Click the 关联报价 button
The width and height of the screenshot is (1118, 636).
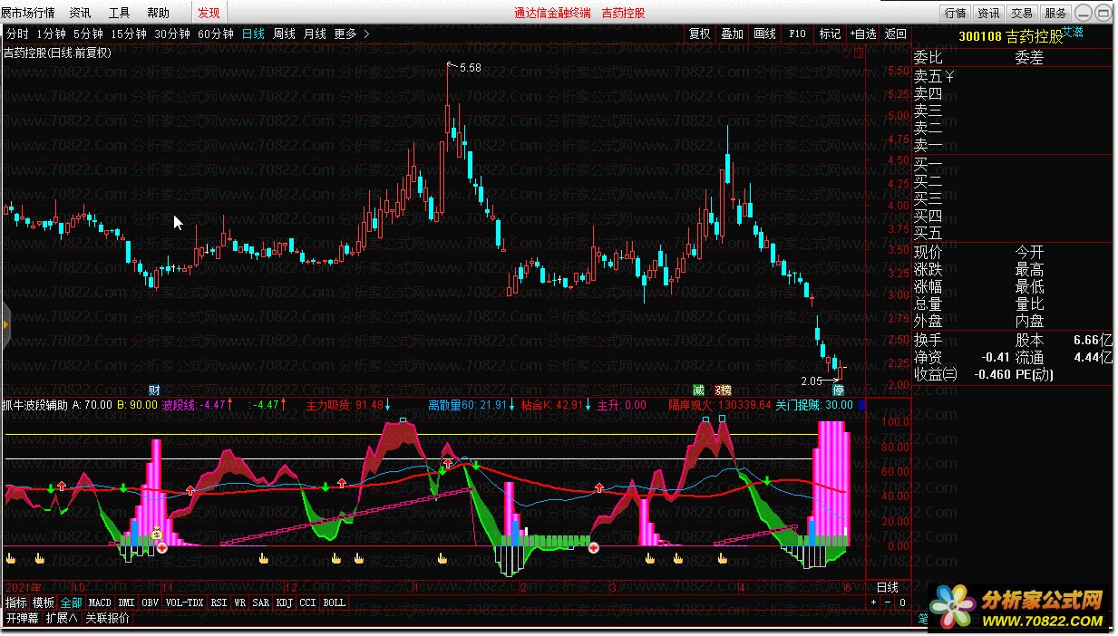pyautogui.click(x=108, y=619)
